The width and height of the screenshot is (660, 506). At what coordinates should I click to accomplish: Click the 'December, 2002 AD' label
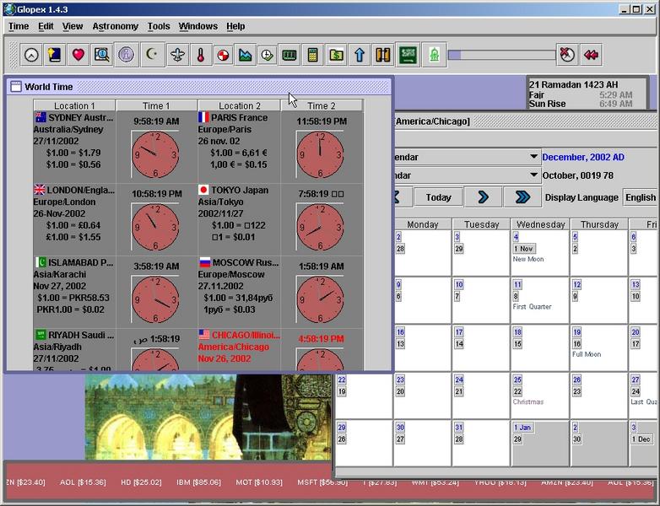pos(583,158)
